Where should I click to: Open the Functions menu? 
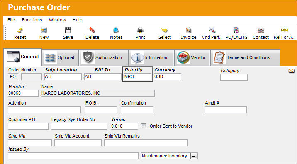(32, 20)
